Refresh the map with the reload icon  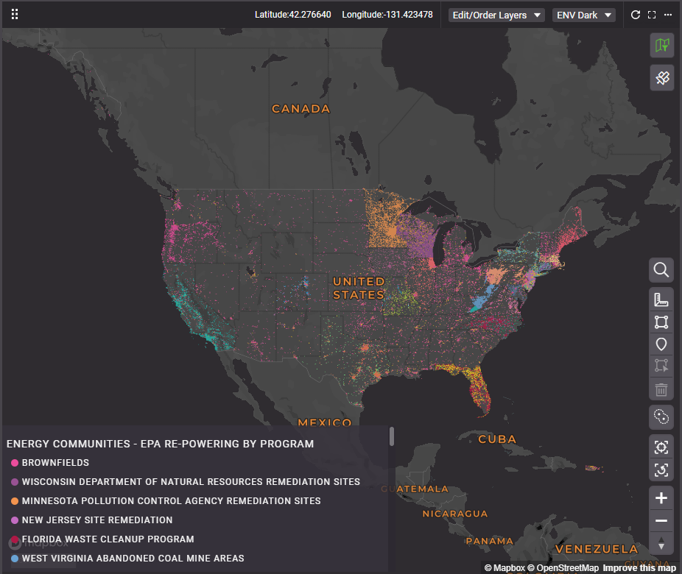(636, 15)
